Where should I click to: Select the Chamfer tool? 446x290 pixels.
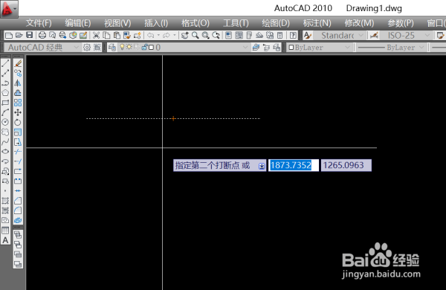tap(18, 201)
